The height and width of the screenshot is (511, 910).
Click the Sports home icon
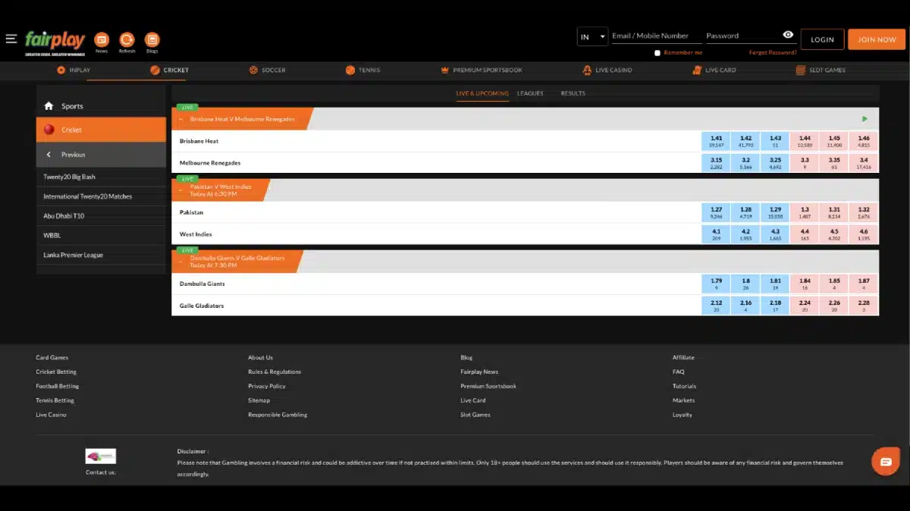49,106
